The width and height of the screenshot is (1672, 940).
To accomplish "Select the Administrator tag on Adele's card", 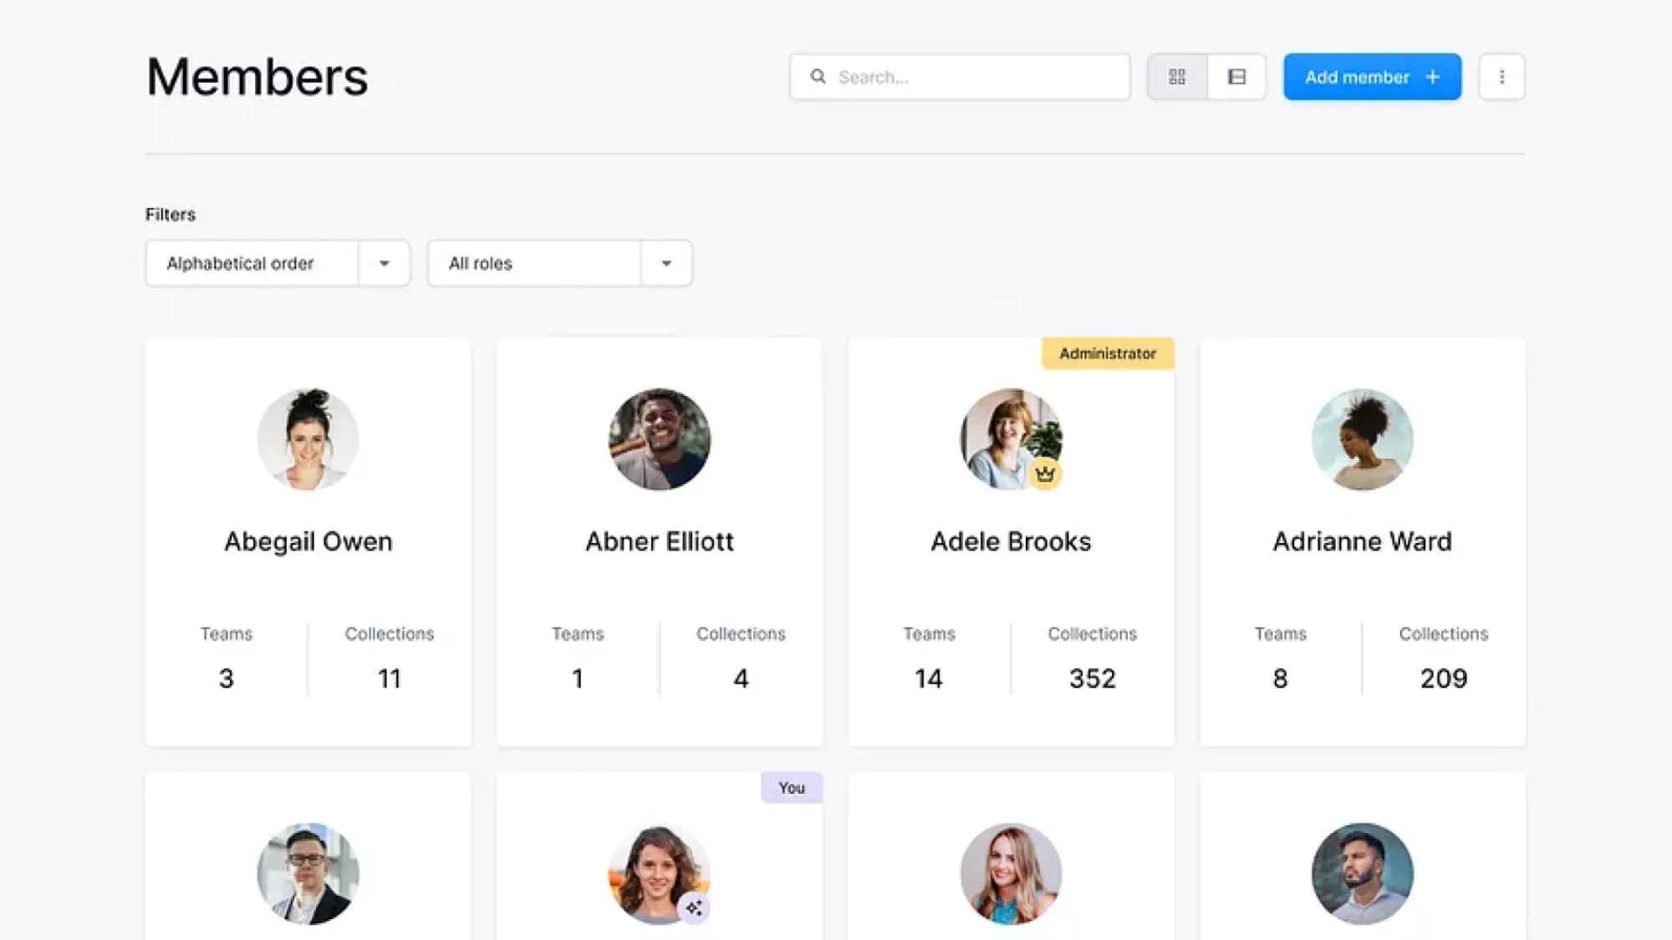I will (1108, 353).
